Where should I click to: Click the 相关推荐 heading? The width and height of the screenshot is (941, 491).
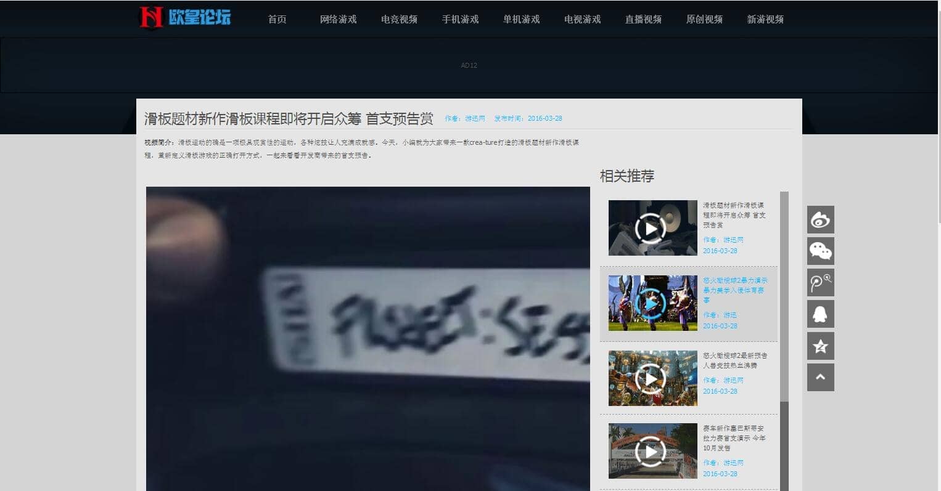(x=627, y=176)
